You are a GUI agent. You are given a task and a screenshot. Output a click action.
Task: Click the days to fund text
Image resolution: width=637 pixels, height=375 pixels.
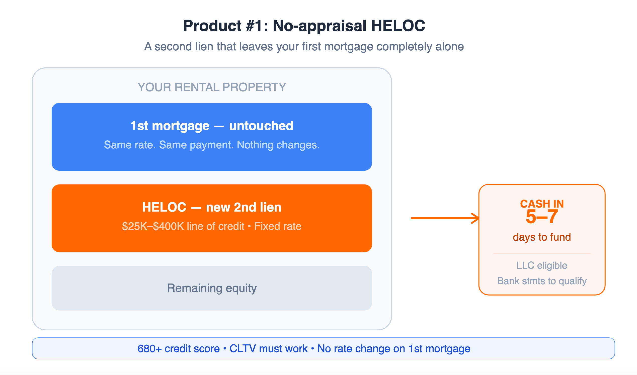[542, 237]
